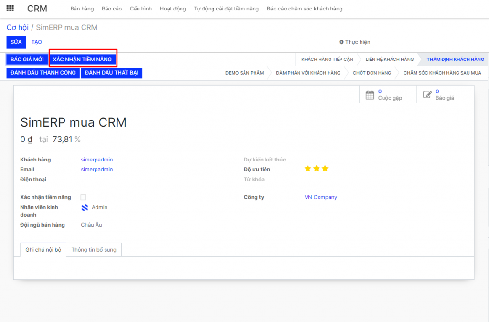489x322 pixels.
Task: Open the Cấu hình menu
Action: click(141, 9)
